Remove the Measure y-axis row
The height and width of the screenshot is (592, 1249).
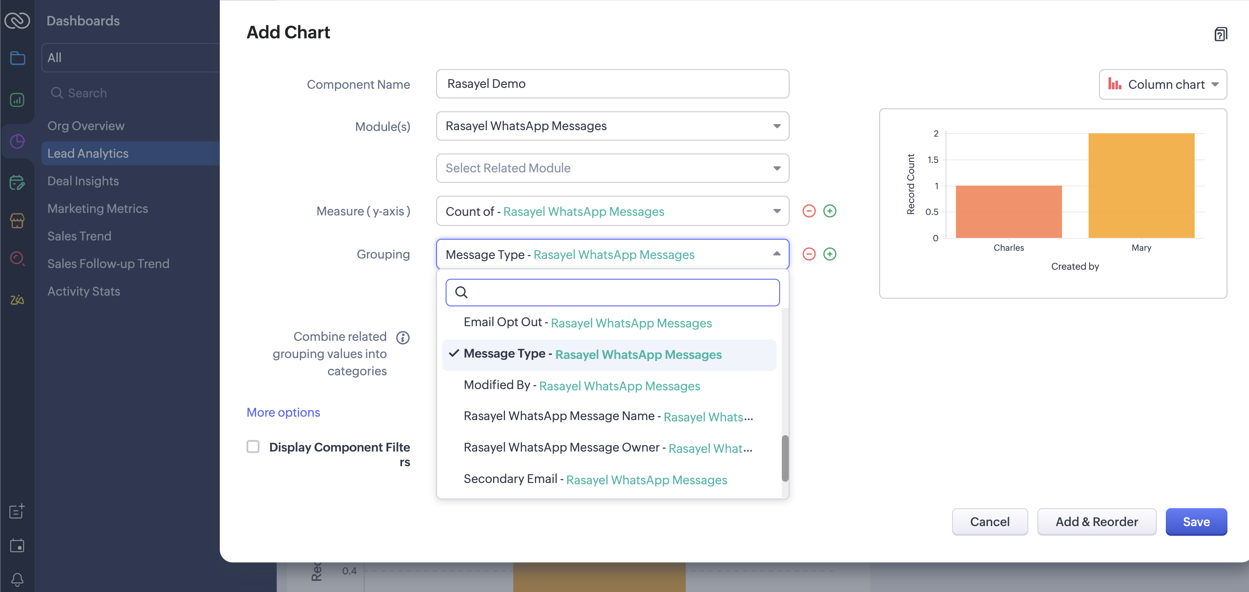(x=809, y=211)
